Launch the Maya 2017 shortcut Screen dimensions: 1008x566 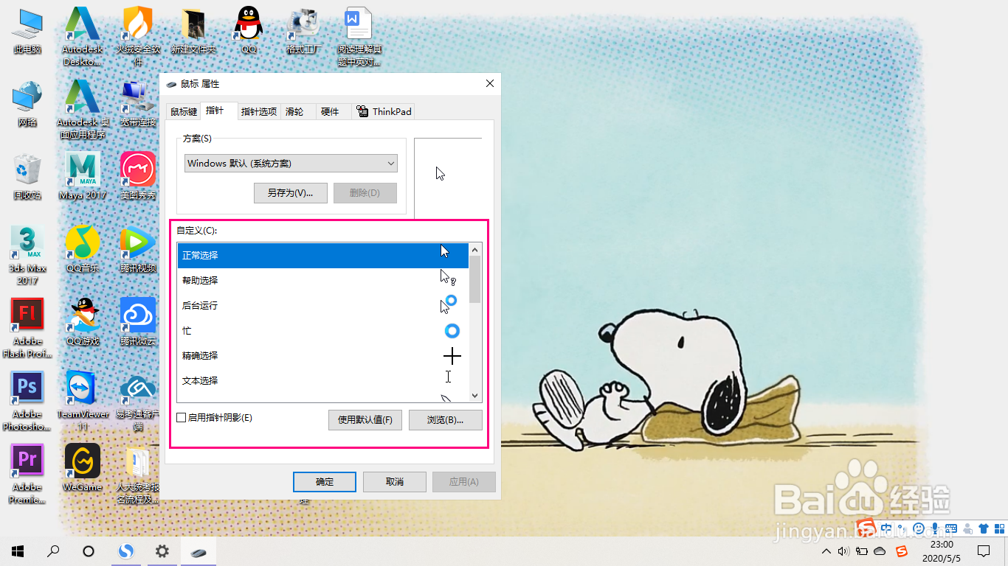[x=83, y=176]
